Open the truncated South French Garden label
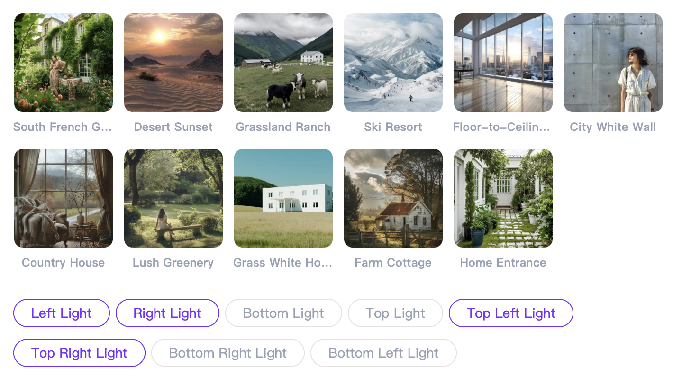This screenshot has height=387, width=673. click(63, 127)
